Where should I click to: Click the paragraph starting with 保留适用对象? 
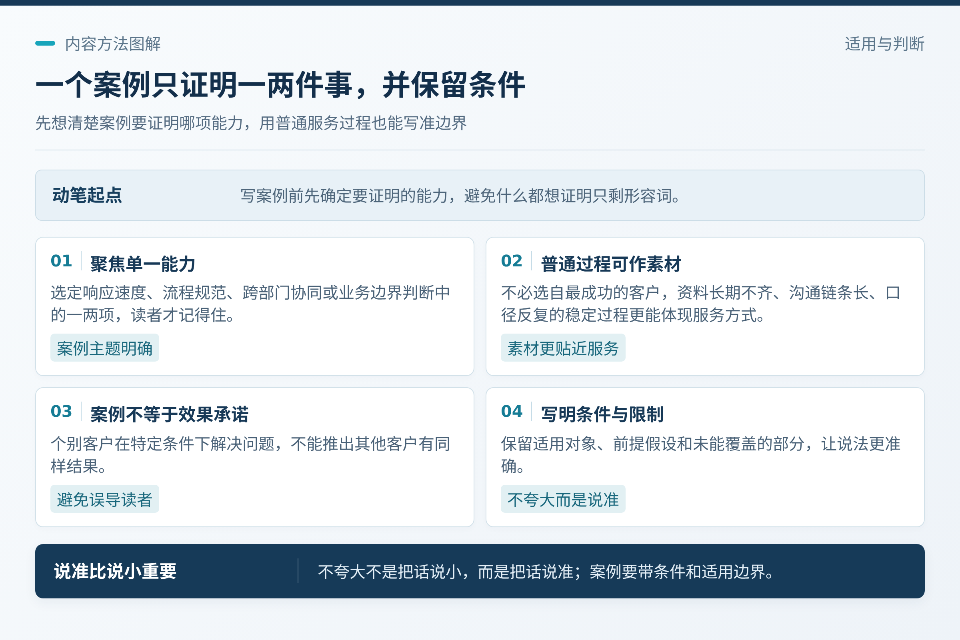click(x=700, y=455)
